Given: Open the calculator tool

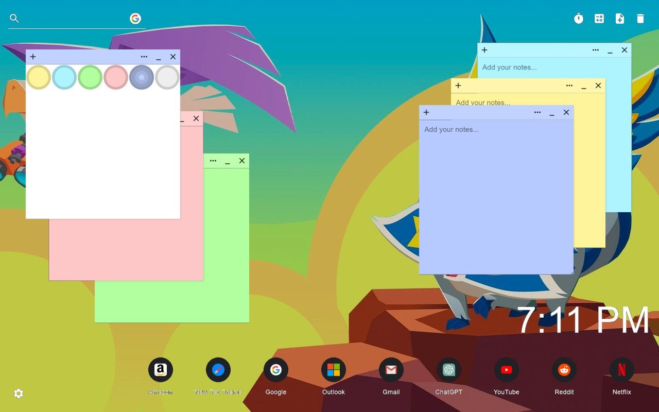Looking at the screenshot, I should 599,19.
